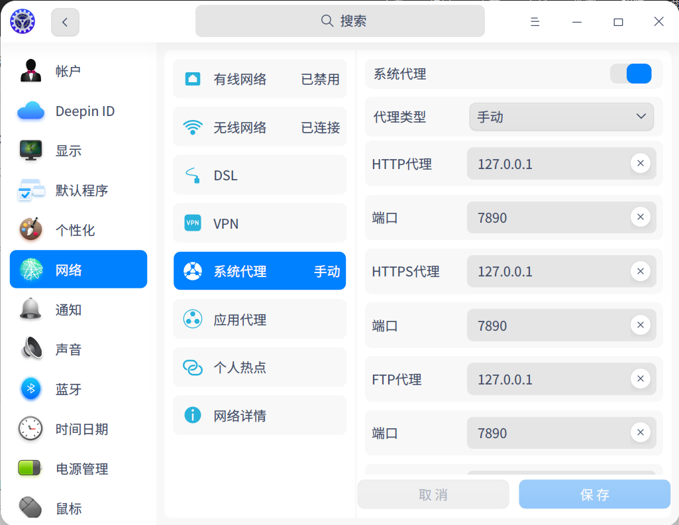
Task: Open 电源管理 power management settings
Action: tap(78, 469)
